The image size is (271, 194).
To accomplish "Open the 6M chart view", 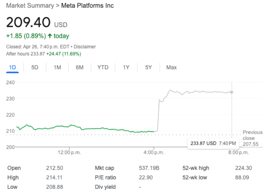I will [80, 67].
